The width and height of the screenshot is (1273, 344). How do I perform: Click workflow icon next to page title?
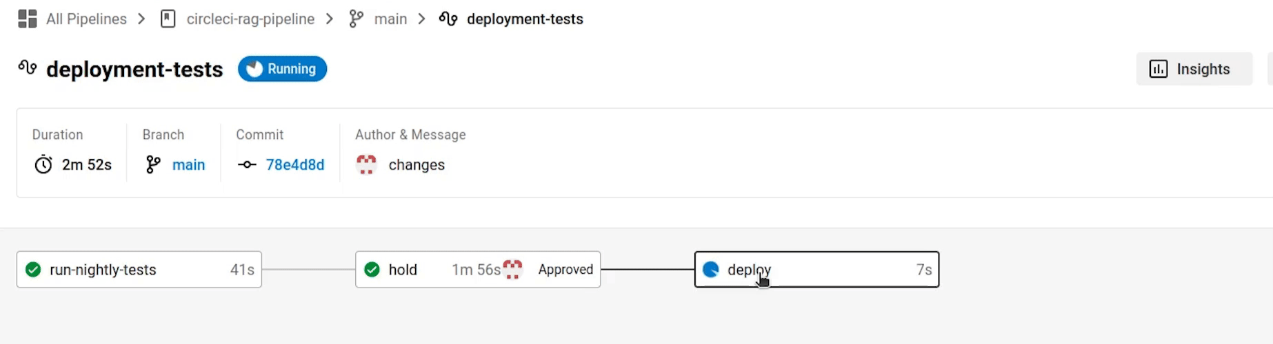pos(28,67)
